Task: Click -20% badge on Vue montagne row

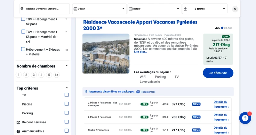Action: 144,104
